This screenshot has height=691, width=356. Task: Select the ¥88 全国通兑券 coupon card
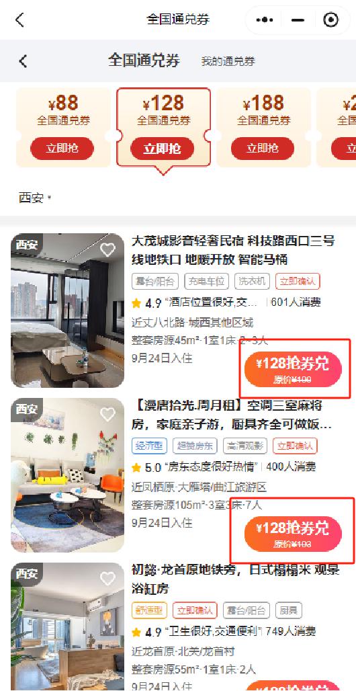63,127
